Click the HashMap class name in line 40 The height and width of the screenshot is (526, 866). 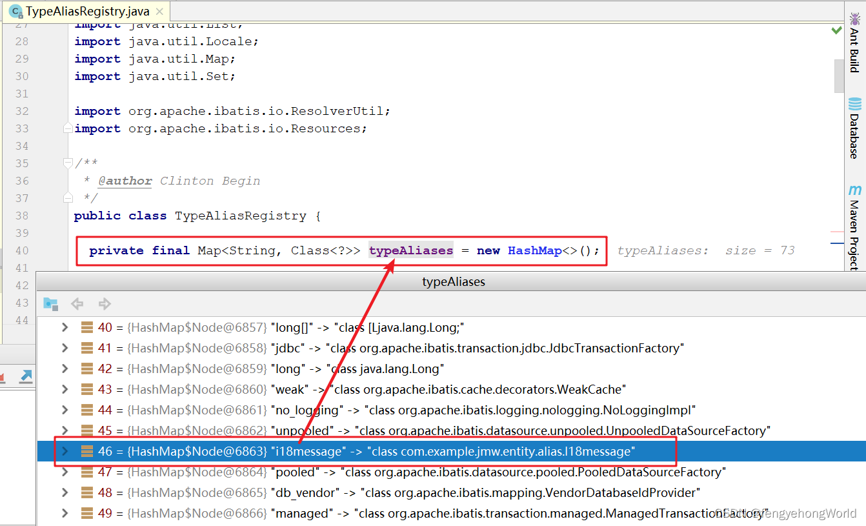tap(534, 250)
